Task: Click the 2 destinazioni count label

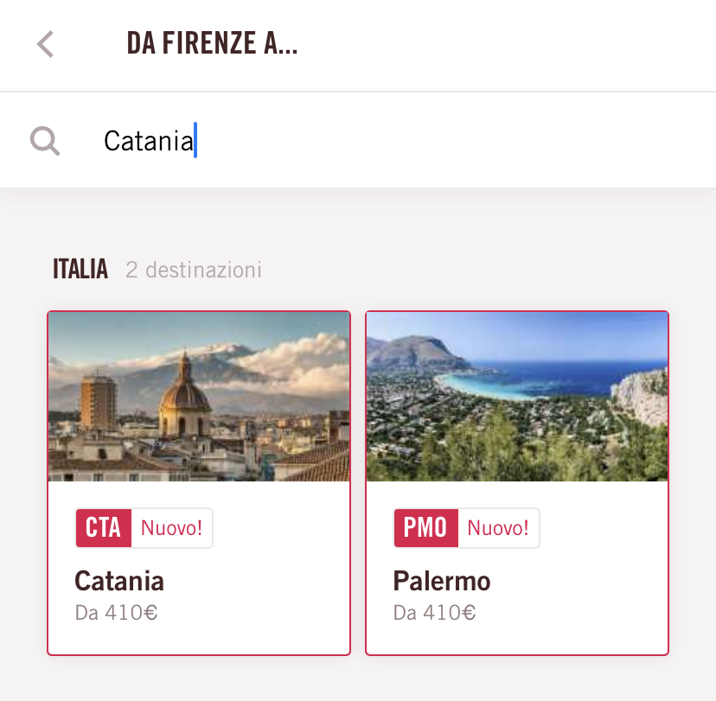Action: (x=194, y=271)
